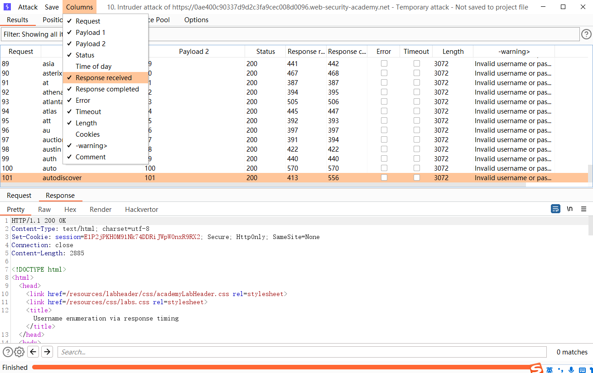Tick the Error checkbox for request 100
This screenshot has width=593, height=373.
click(x=384, y=168)
